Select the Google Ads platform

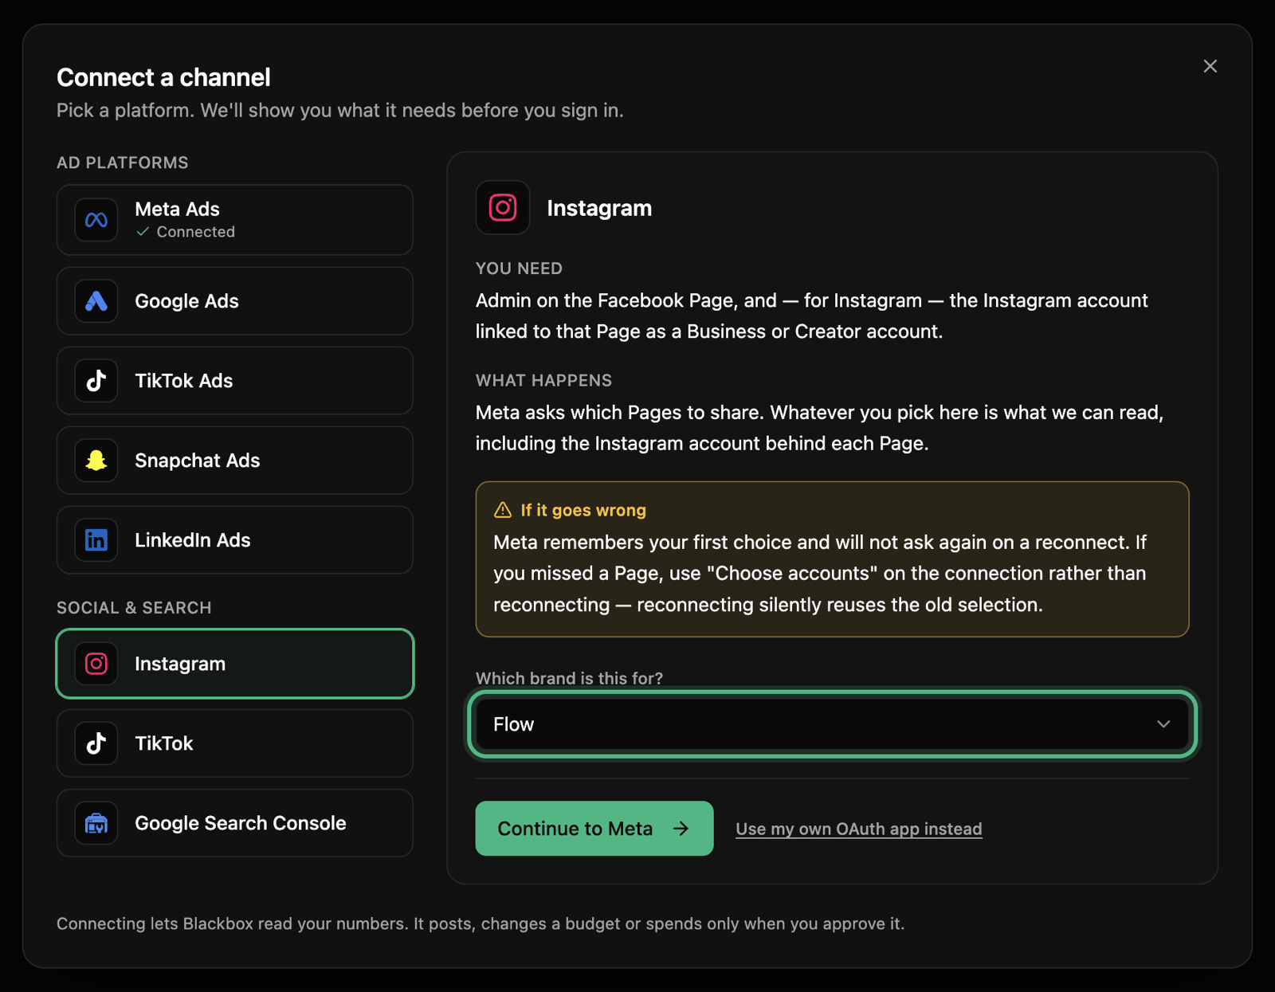click(x=235, y=301)
